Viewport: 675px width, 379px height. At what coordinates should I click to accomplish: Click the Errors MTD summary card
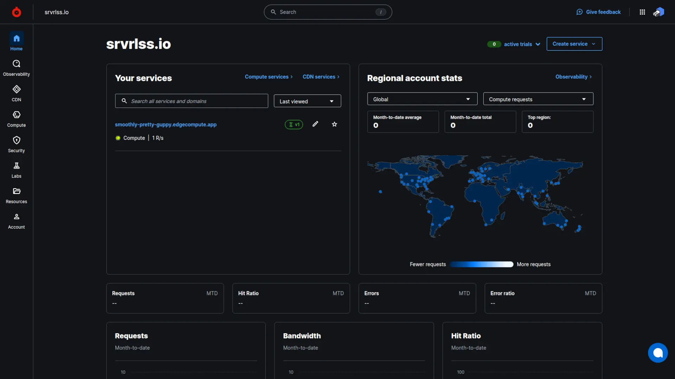[x=417, y=298]
